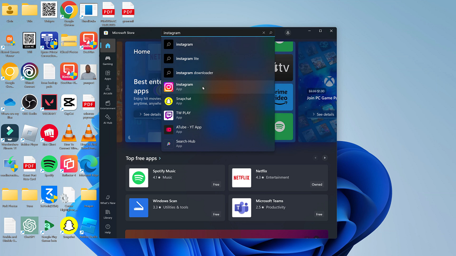The width and height of the screenshot is (456, 256).
Task: Clear the search box with X icon
Action: (263, 33)
